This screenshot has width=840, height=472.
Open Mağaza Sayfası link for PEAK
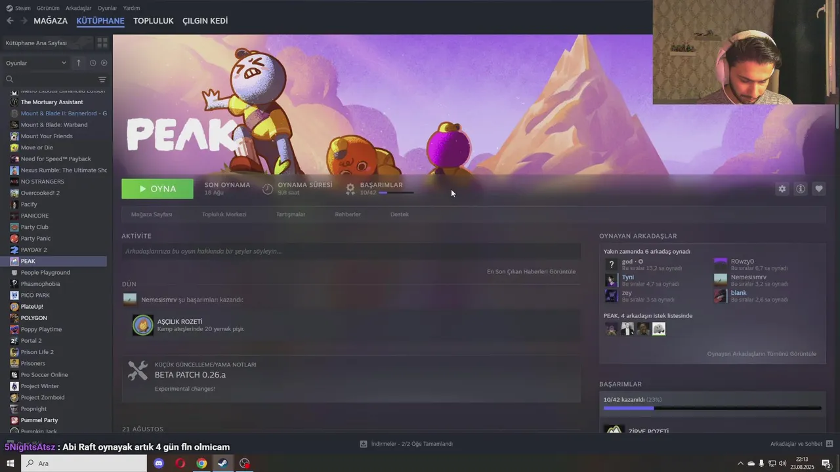152,214
